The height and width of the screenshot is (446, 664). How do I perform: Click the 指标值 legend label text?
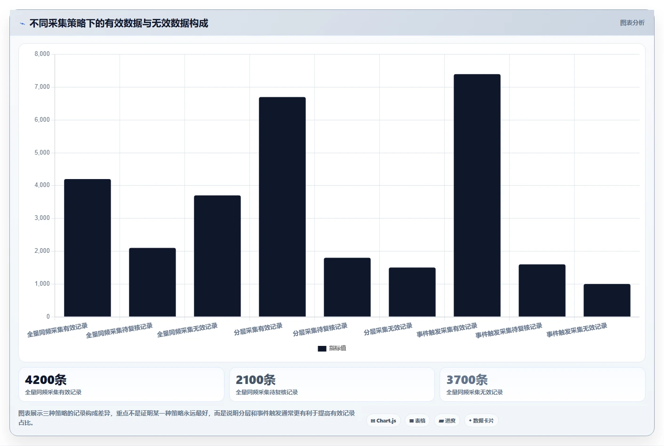click(x=337, y=348)
